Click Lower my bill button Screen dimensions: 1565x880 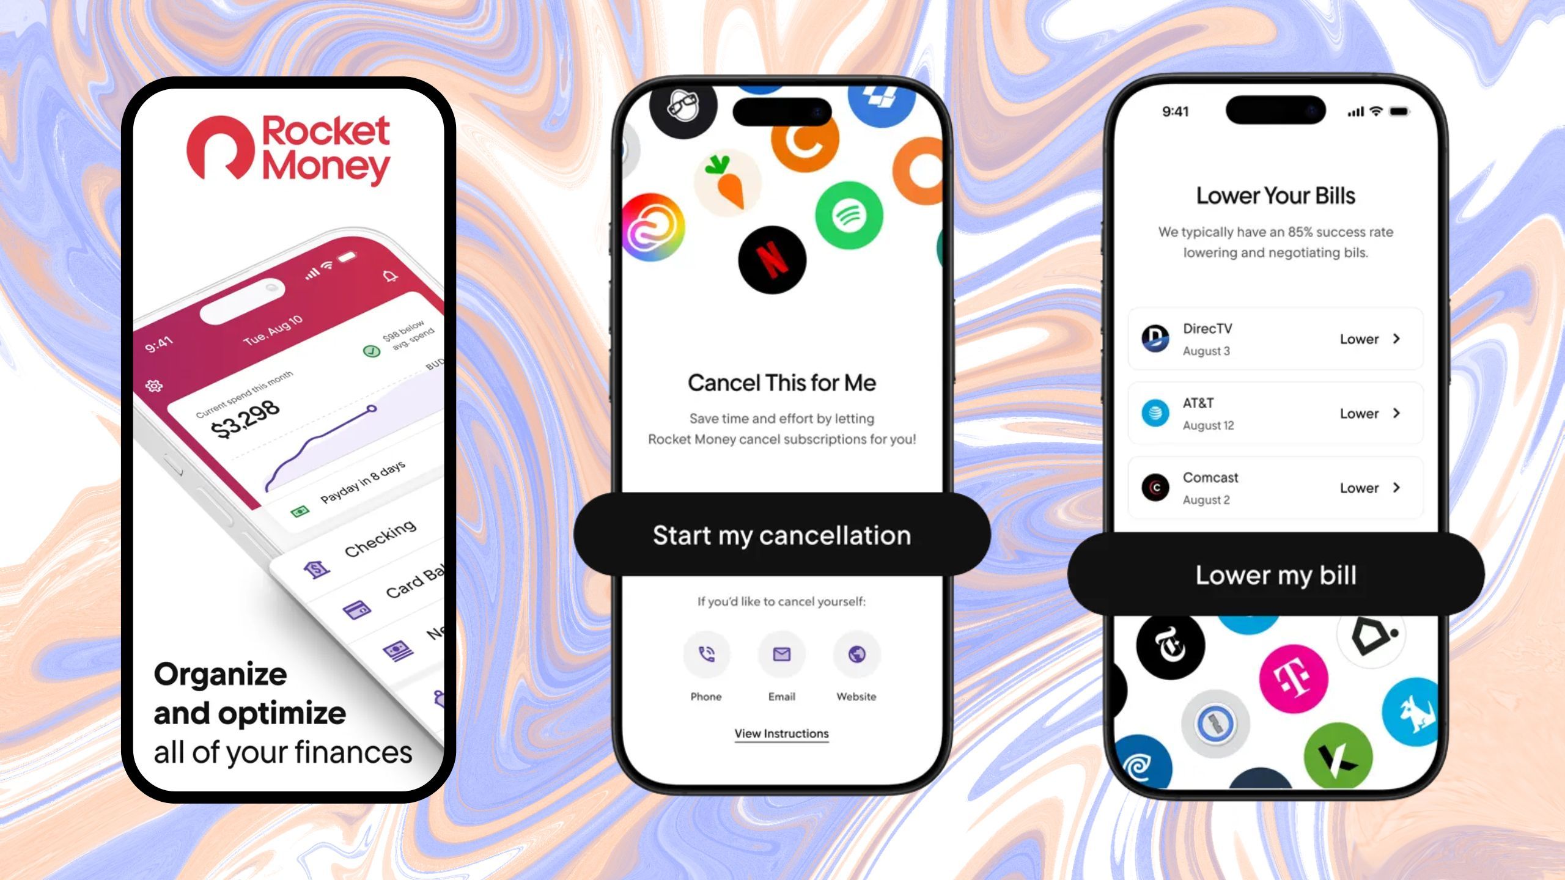tap(1275, 575)
